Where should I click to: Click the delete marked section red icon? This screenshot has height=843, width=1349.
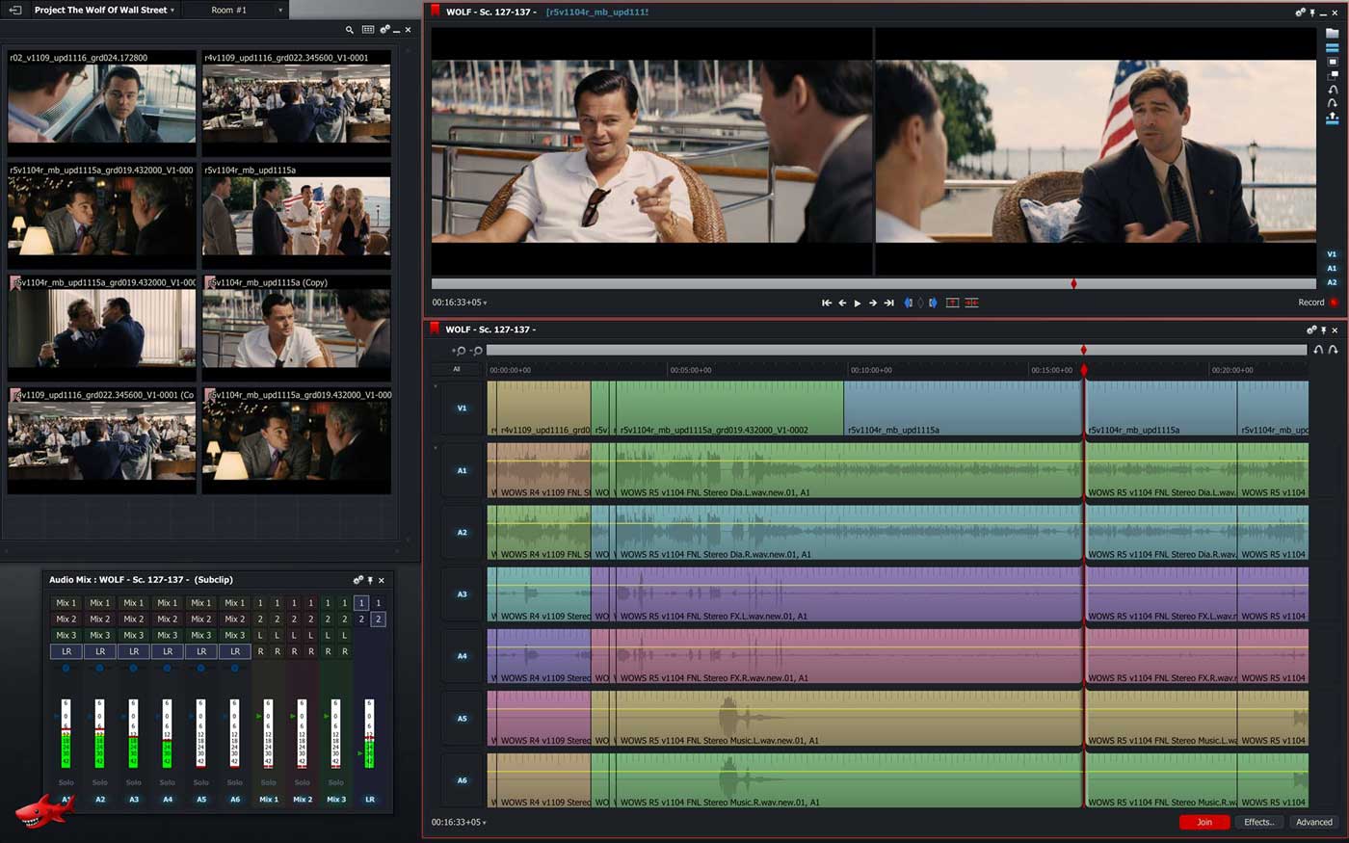click(971, 303)
